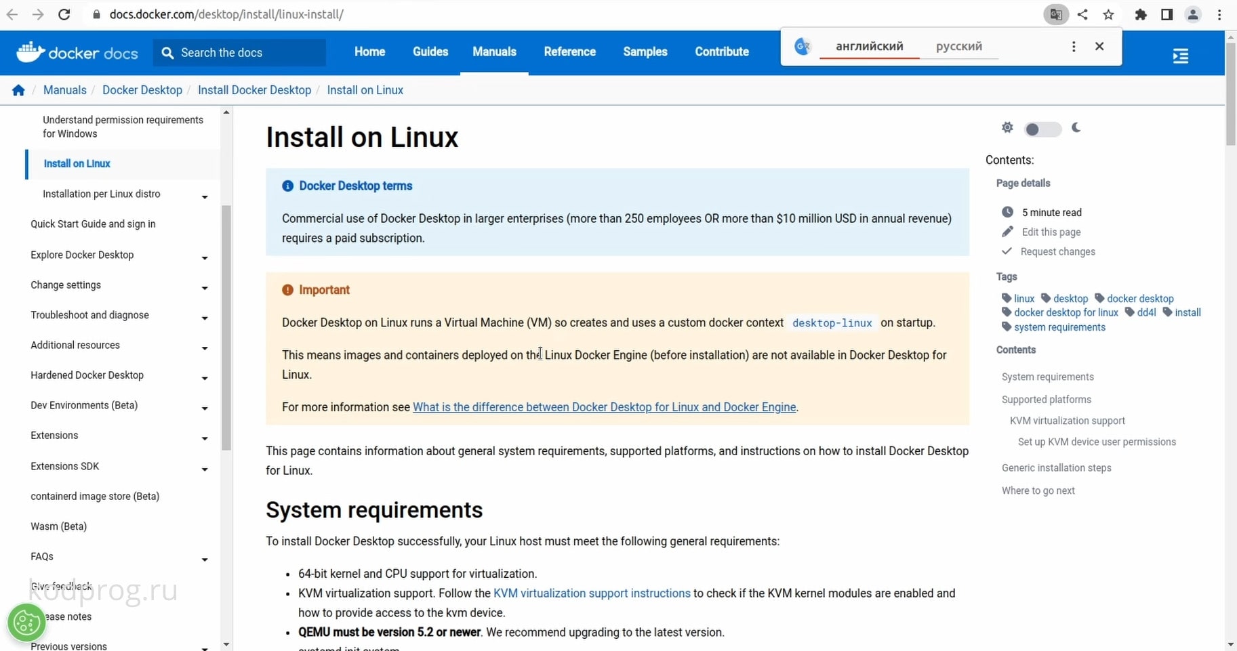Open the Home nav tab

369,51
